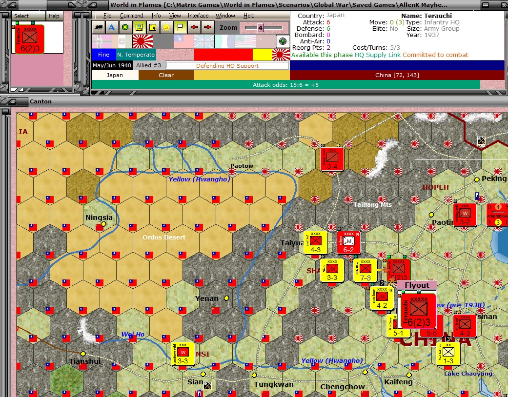Select the Italian flag country button
This screenshot has width=508, height=397.
pyautogui.click(x=122, y=41)
